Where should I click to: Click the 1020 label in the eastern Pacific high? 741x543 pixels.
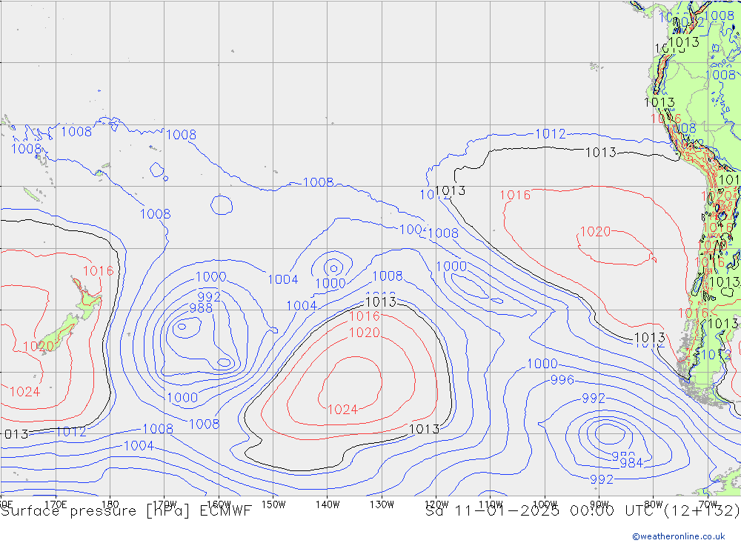click(594, 232)
